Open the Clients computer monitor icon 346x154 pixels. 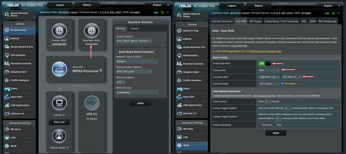point(59,103)
